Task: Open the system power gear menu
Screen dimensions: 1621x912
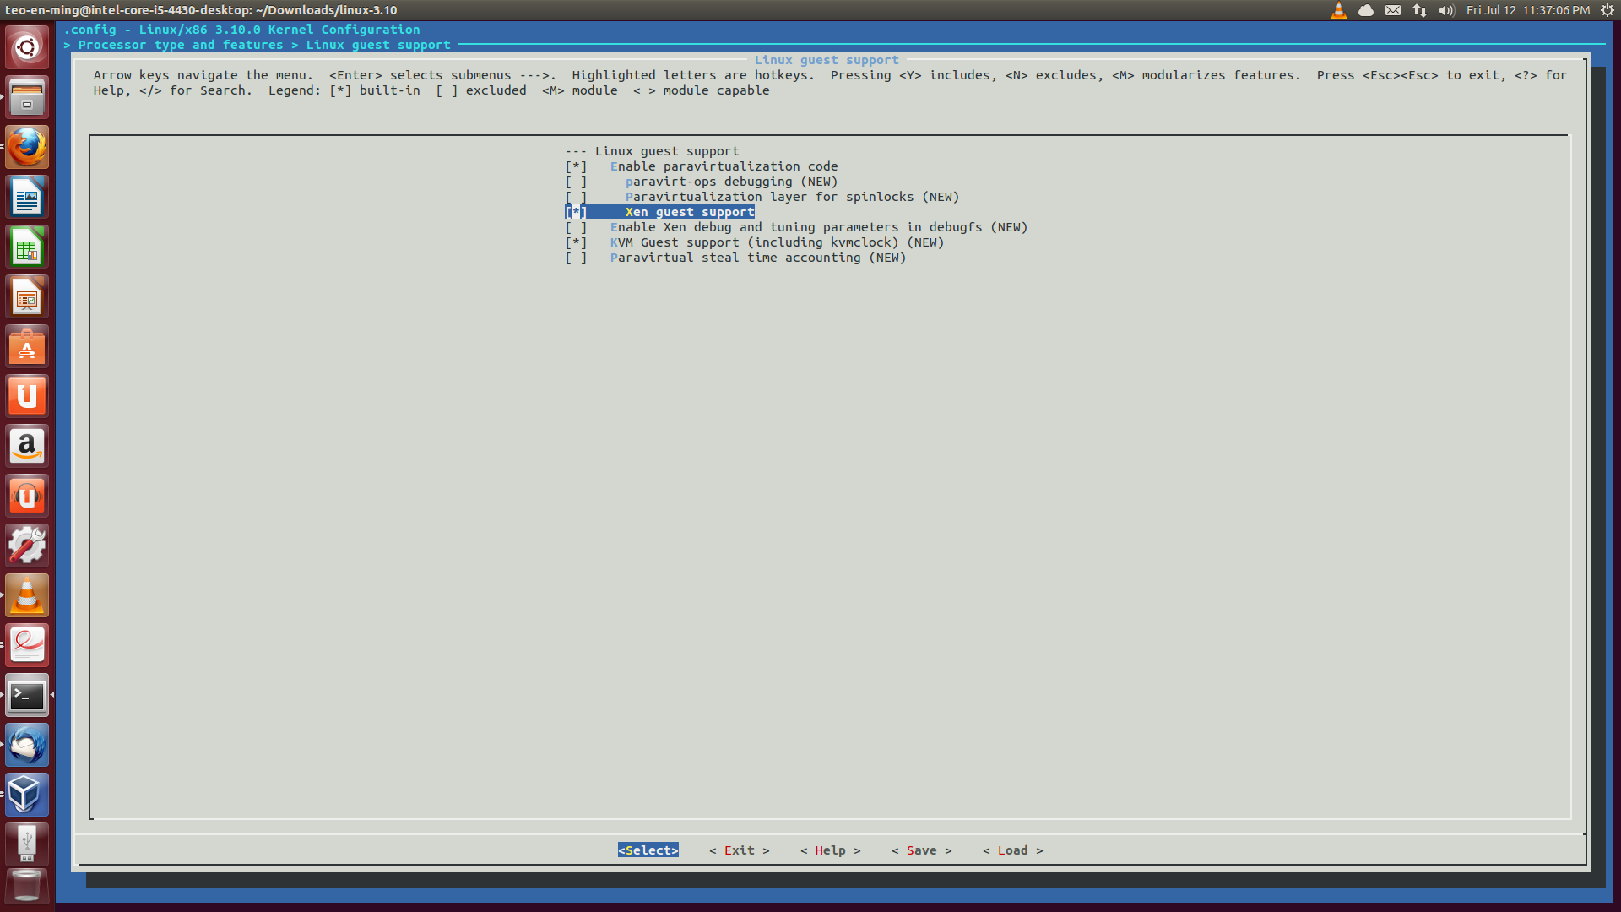Action: pyautogui.click(x=1607, y=10)
